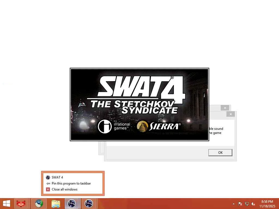Screen dimensions: 279x209
Task: Select the grey-highlighted active SWAT 4 taskbar button
Action: 72,204
